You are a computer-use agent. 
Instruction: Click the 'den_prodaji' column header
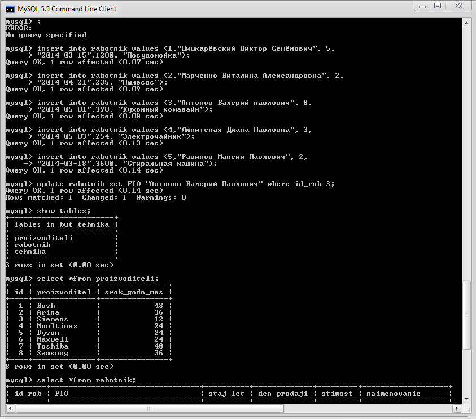coord(283,394)
